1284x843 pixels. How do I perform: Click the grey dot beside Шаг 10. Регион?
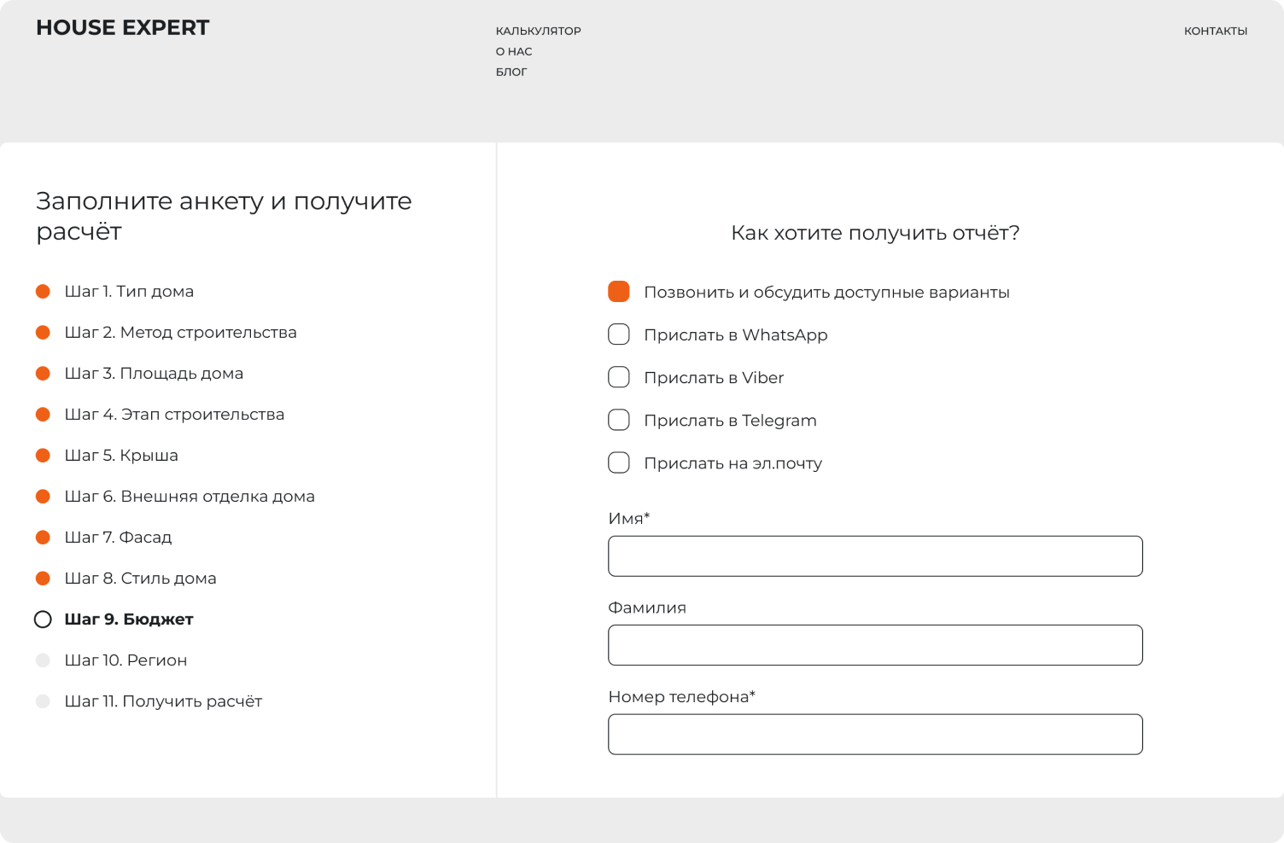43,660
